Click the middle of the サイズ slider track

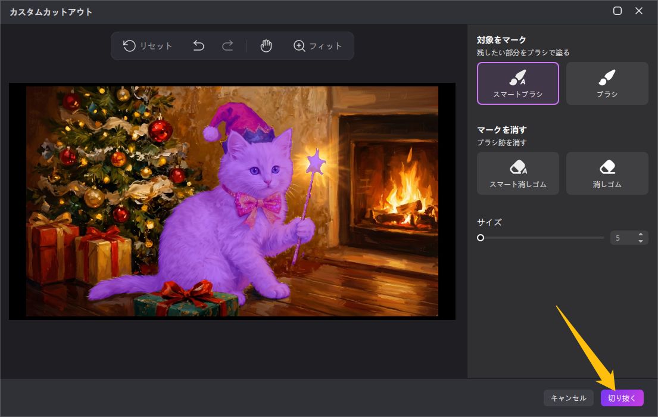coord(542,238)
